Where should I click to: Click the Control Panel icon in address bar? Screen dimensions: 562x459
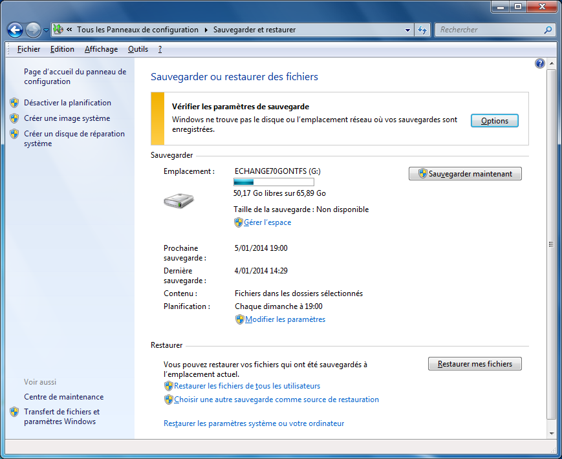tap(58, 30)
